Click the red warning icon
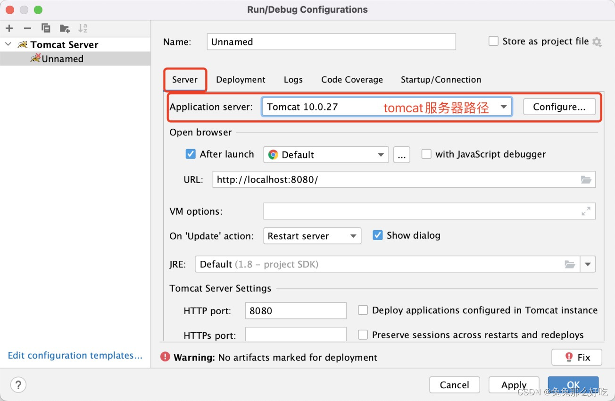The image size is (615, 401). click(x=165, y=357)
